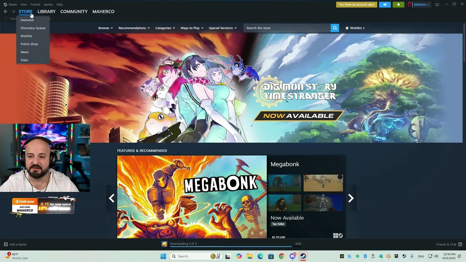
Task: Open Wishlist link beside search bar
Action: (x=355, y=28)
